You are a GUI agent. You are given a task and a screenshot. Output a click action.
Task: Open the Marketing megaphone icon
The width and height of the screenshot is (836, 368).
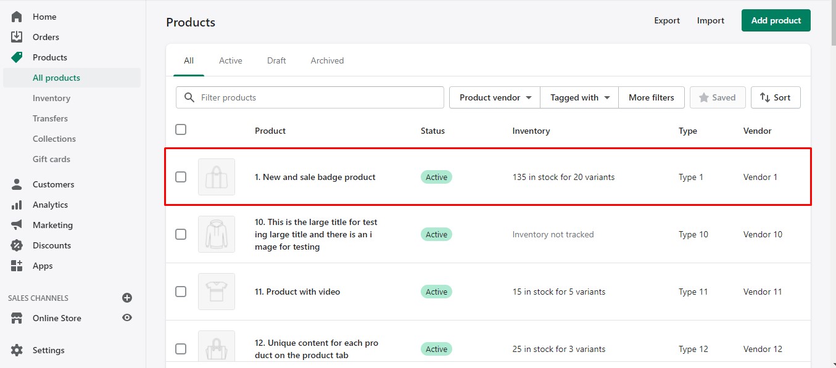(x=17, y=224)
